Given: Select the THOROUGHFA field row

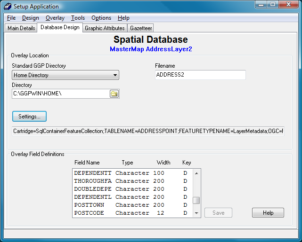Looking at the screenshot, I should tap(132, 181).
